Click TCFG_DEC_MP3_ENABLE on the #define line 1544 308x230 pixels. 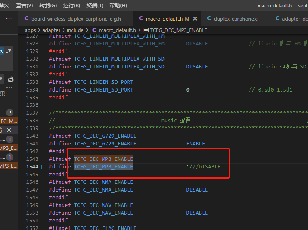pyautogui.click(x=103, y=167)
